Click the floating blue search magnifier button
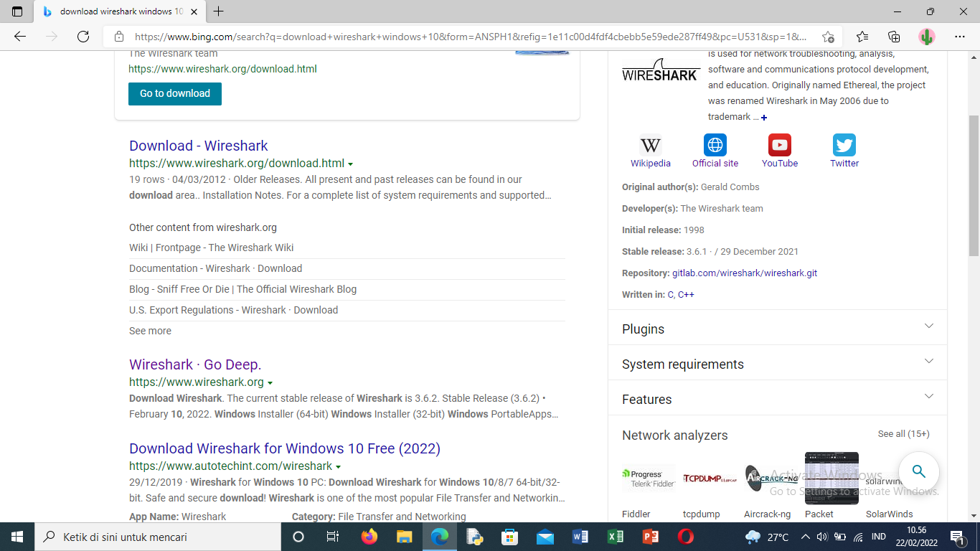The width and height of the screenshot is (980, 551). coord(918,471)
